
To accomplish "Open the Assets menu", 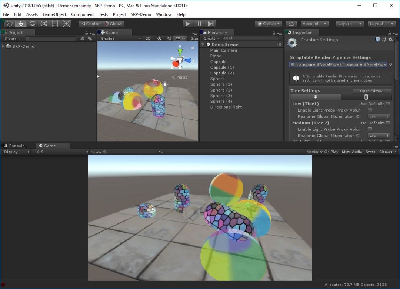I will pos(32,14).
